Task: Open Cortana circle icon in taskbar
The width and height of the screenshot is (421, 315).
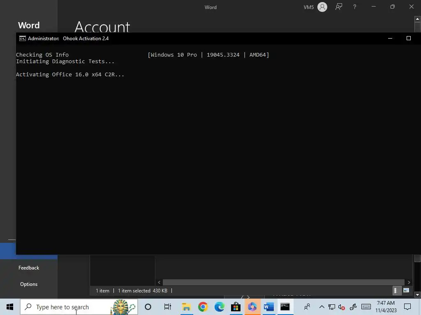Action: coord(148,307)
